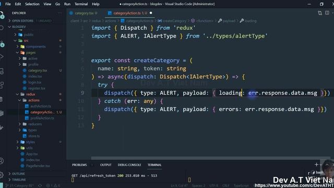Open App.tsx file
This screenshot has width=334, height=188.
point(32,154)
